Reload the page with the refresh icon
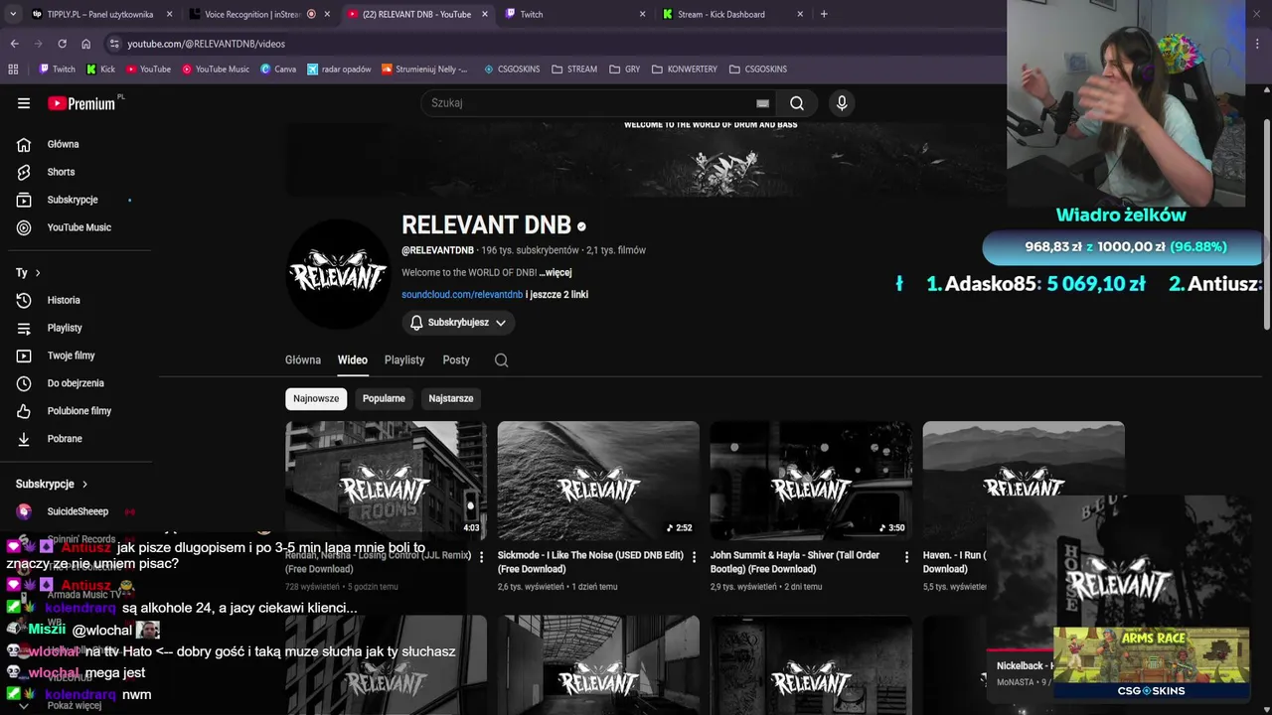The width and height of the screenshot is (1272, 715). click(x=62, y=44)
